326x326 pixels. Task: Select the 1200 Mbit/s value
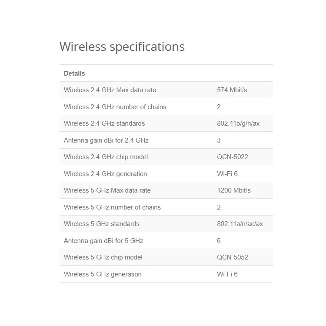[x=234, y=190]
